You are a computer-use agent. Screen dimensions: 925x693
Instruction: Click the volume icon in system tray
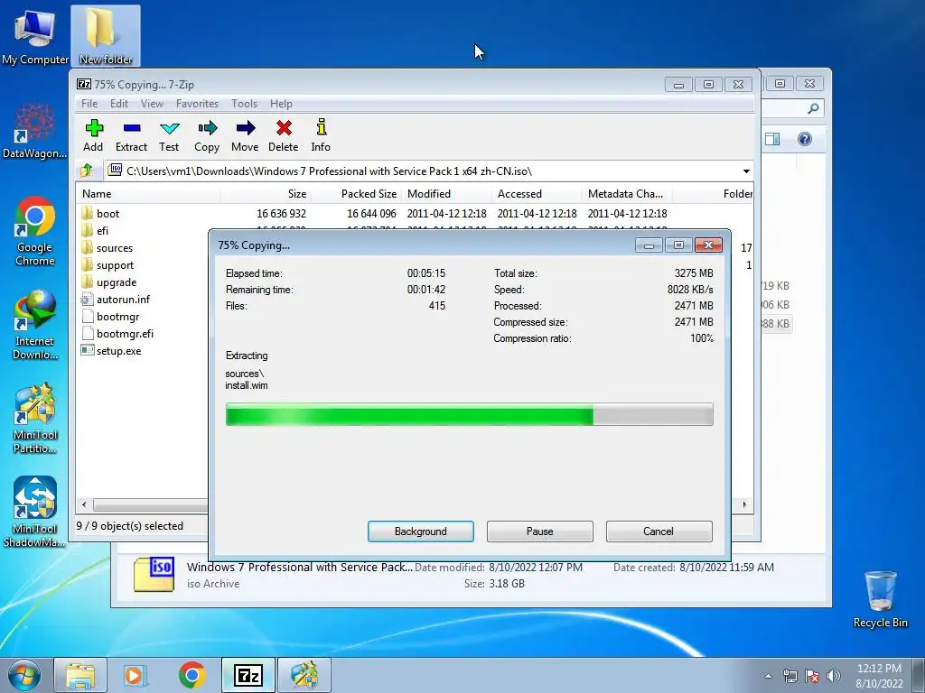[x=833, y=676]
